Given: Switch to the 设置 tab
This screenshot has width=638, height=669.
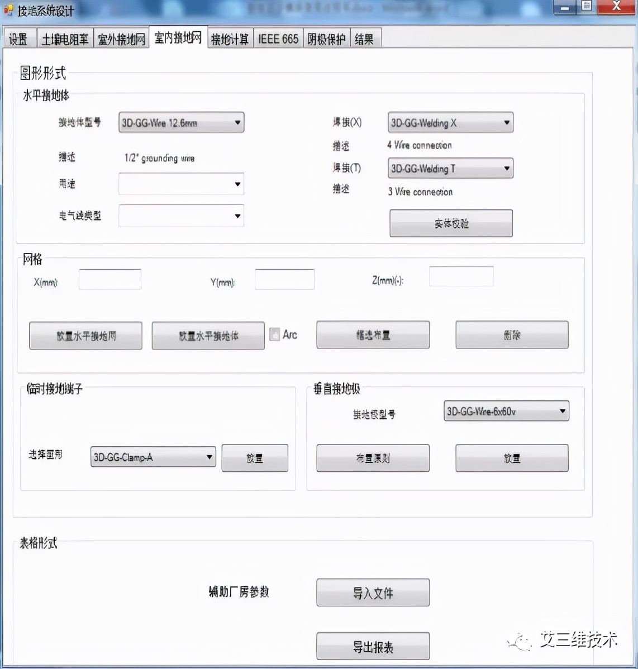Looking at the screenshot, I should click(x=19, y=38).
